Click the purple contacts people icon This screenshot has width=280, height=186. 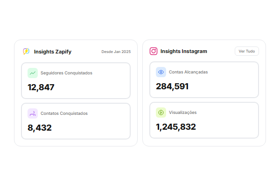pos(33,113)
